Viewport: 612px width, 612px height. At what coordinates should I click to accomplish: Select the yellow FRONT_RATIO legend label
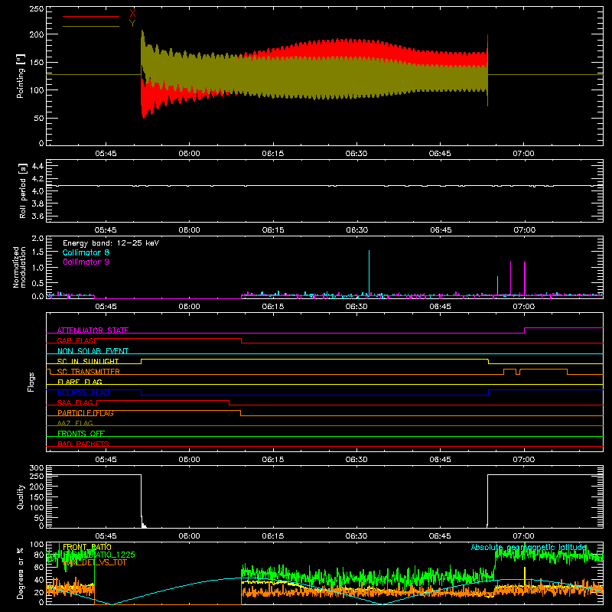(x=87, y=547)
